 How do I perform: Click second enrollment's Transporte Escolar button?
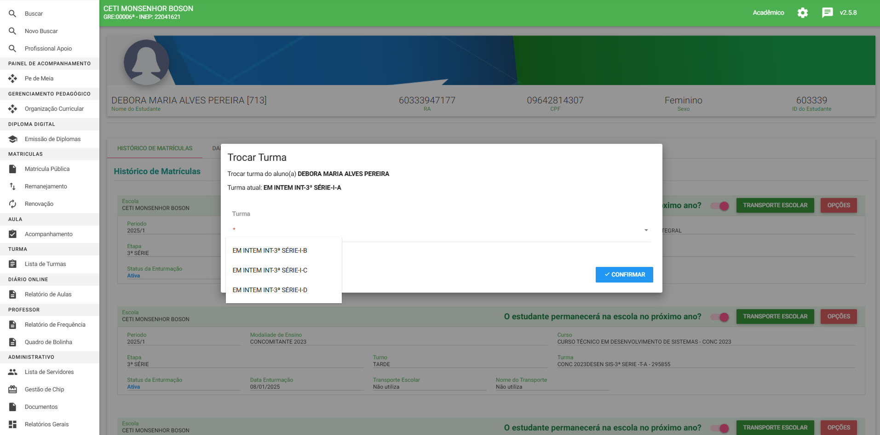click(775, 316)
